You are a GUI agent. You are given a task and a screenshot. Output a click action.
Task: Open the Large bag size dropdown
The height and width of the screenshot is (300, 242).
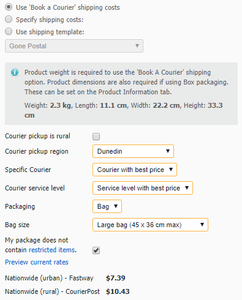(x=150, y=225)
